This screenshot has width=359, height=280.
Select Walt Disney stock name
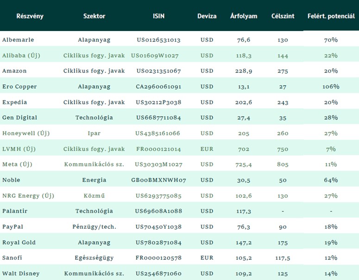pyautogui.click(x=21, y=274)
